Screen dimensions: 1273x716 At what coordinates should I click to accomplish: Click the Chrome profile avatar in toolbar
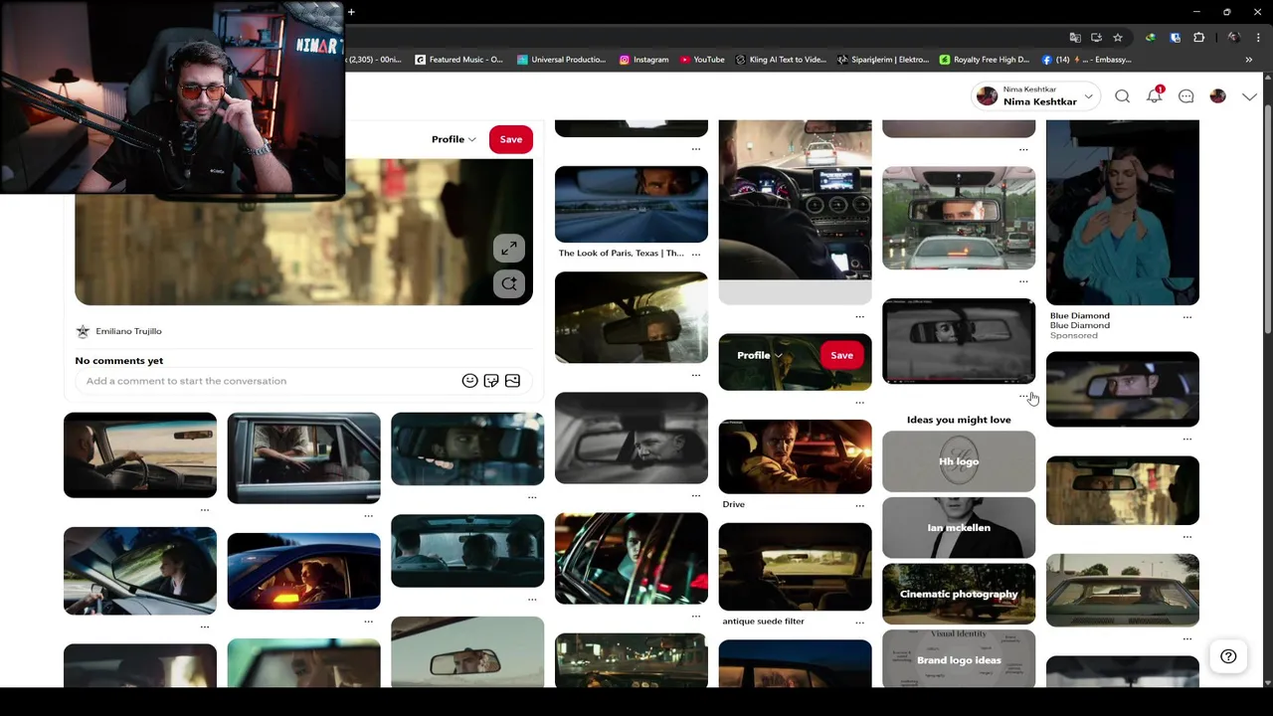(x=1233, y=38)
